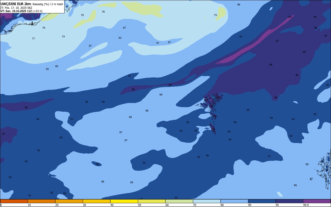The image size is (331, 207).
Task: Select the 60–70 light green legend swatch
Action: 179,201
